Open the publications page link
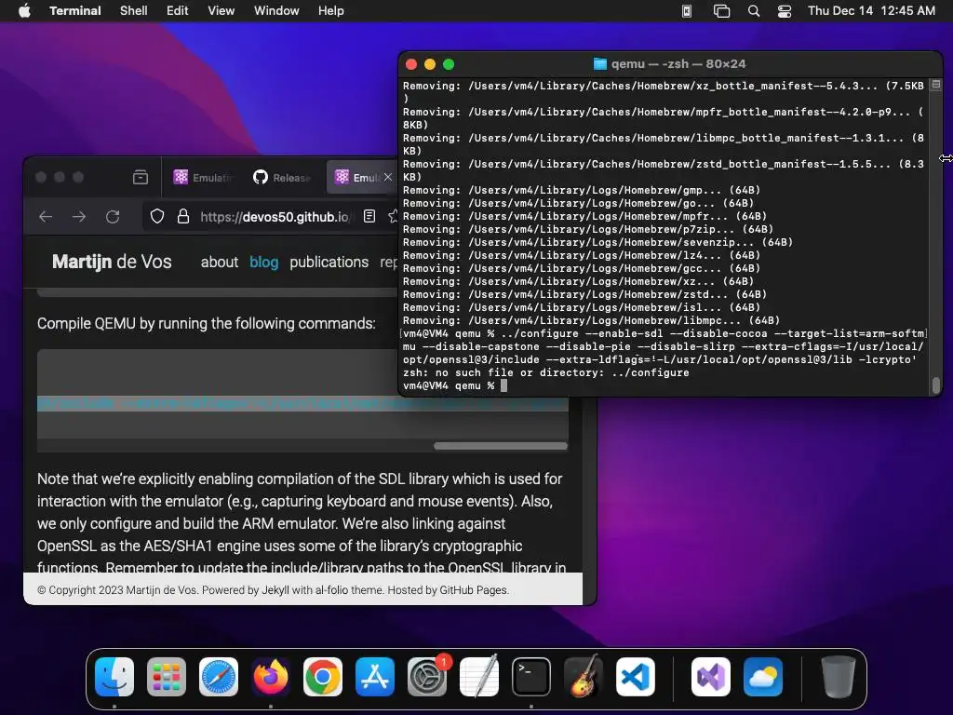This screenshot has height=715, width=953. click(329, 262)
